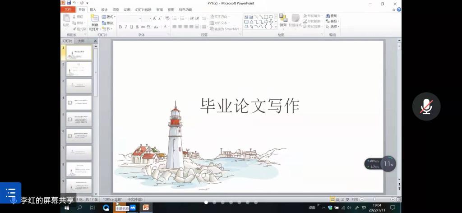Open the Insert (插入) ribbon tab
The image size is (462, 213).
click(93, 9)
